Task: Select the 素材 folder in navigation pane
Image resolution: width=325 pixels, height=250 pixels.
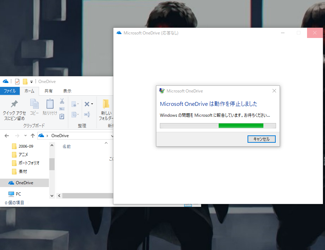Action: pyautogui.click(x=20, y=172)
